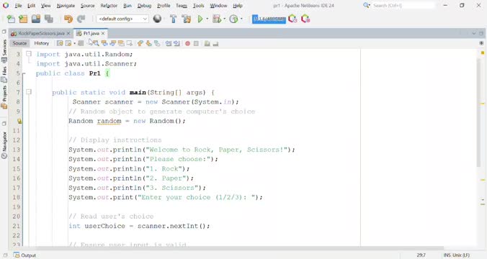487x259 pixels.
Task: Jump to the next bookmark
Action: click(x=149, y=43)
